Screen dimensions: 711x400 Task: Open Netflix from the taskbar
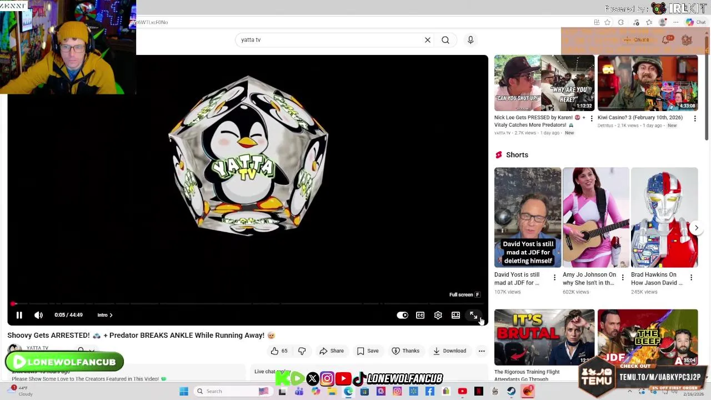[479, 391]
